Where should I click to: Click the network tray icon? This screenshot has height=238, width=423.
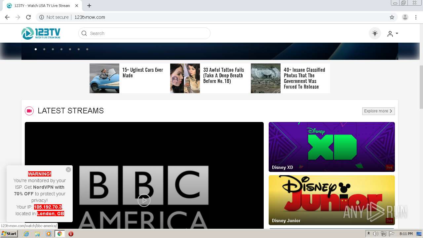tap(384, 234)
